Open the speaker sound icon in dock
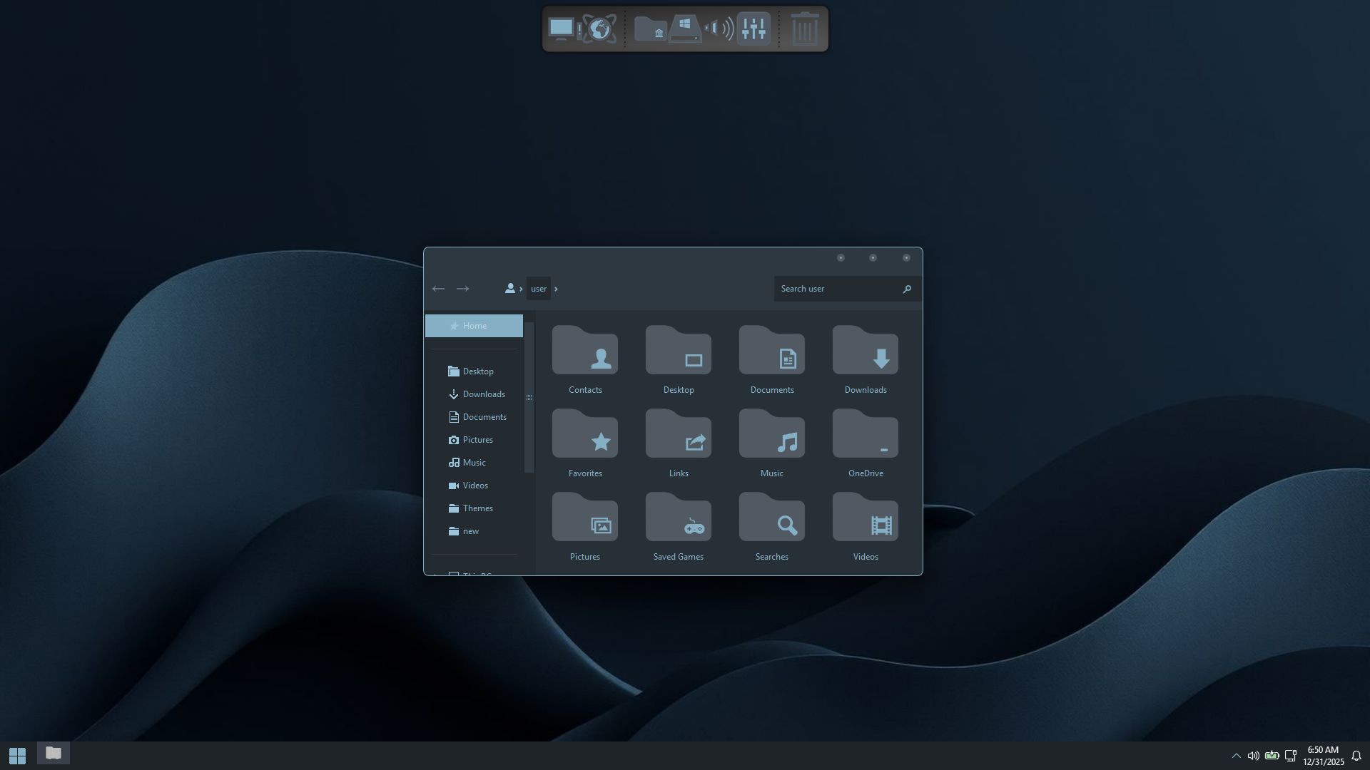This screenshot has height=770, width=1370. (719, 29)
